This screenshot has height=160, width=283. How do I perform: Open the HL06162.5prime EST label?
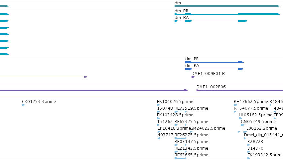coord(255,115)
